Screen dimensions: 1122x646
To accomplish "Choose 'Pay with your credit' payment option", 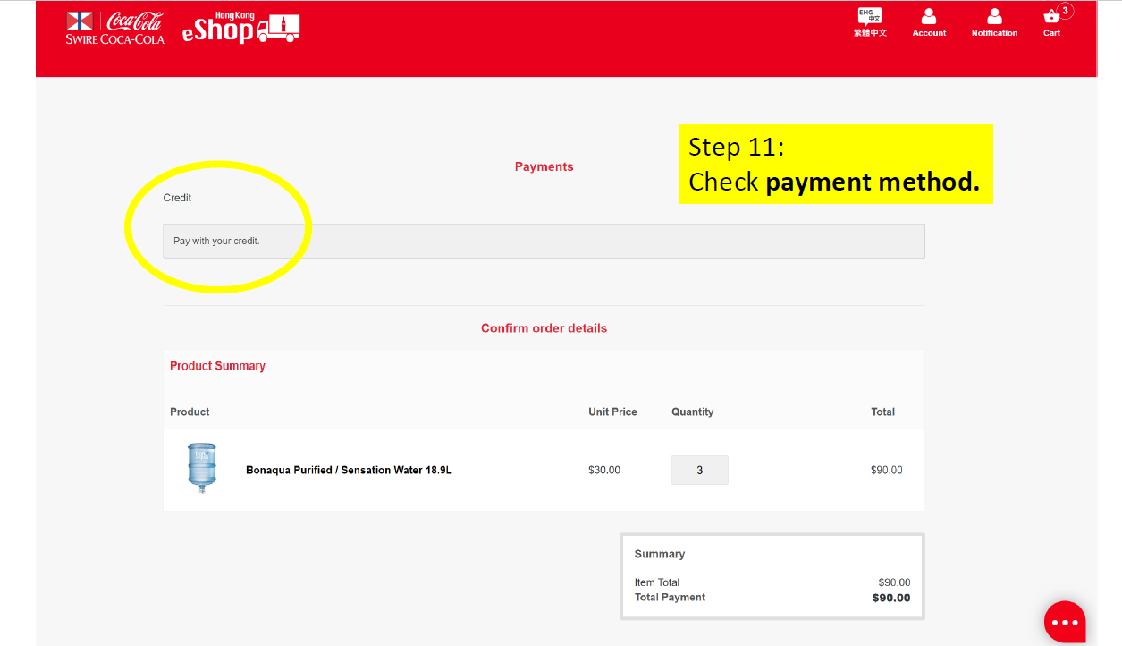I will pyautogui.click(x=544, y=241).
